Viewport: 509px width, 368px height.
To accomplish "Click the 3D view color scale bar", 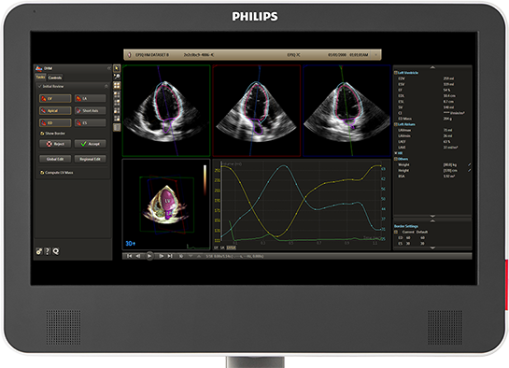I will click(x=205, y=180).
